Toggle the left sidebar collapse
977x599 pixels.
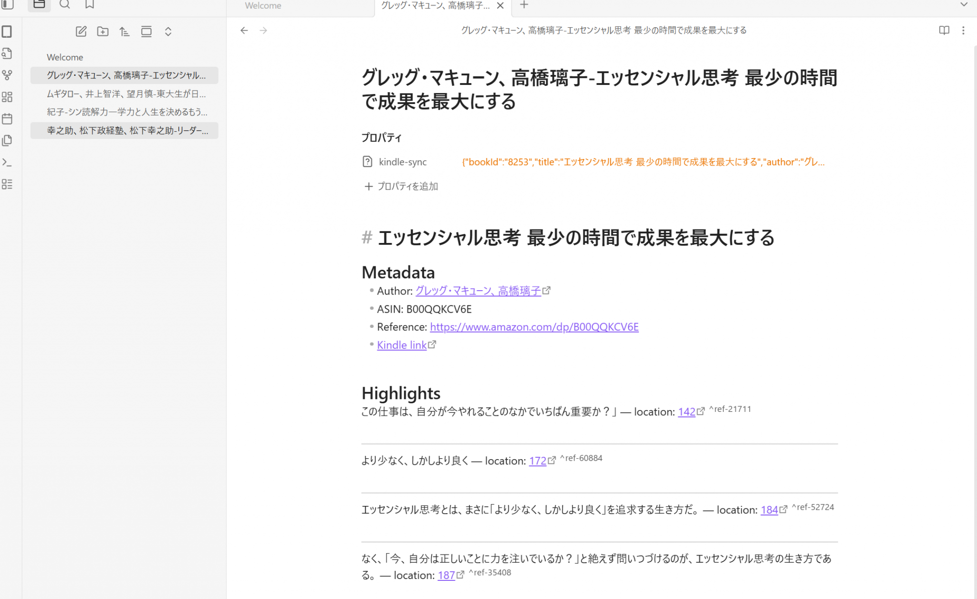click(x=7, y=5)
